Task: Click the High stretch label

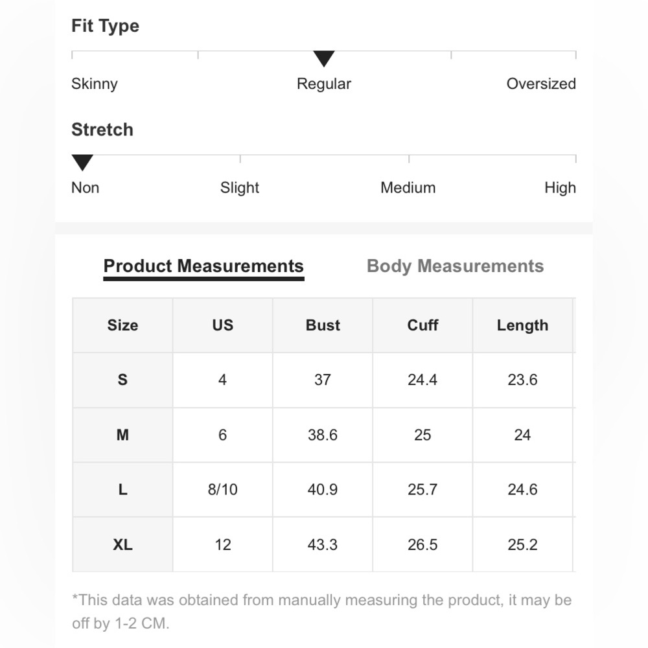Action: pos(560,188)
